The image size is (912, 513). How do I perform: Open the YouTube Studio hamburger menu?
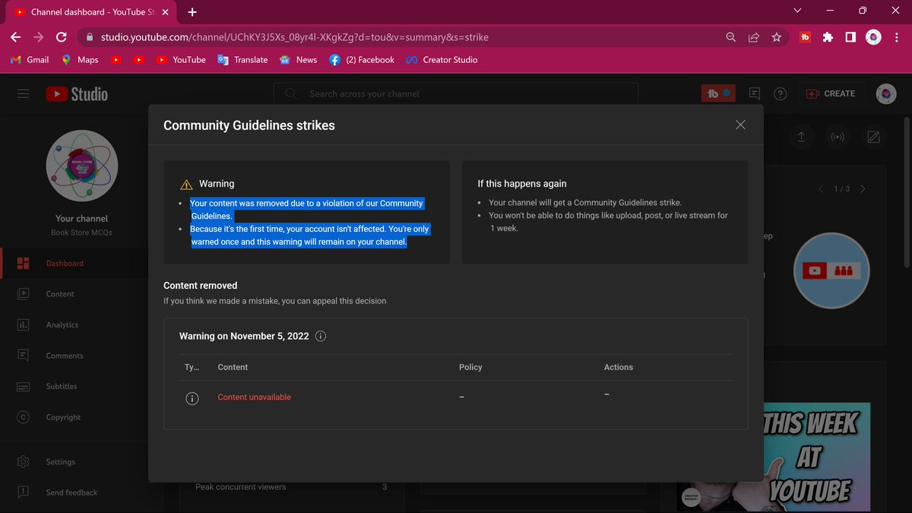(23, 93)
